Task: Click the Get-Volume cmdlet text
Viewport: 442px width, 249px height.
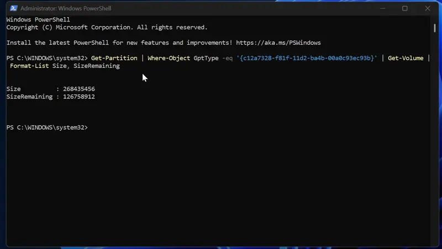Action: pyautogui.click(x=406, y=58)
